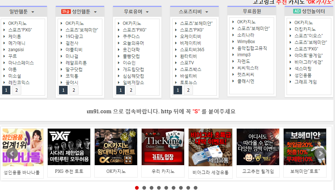This screenshot has height=190, width=335.
Task: Open 클래시엔 link
Action: click(x=246, y=81)
